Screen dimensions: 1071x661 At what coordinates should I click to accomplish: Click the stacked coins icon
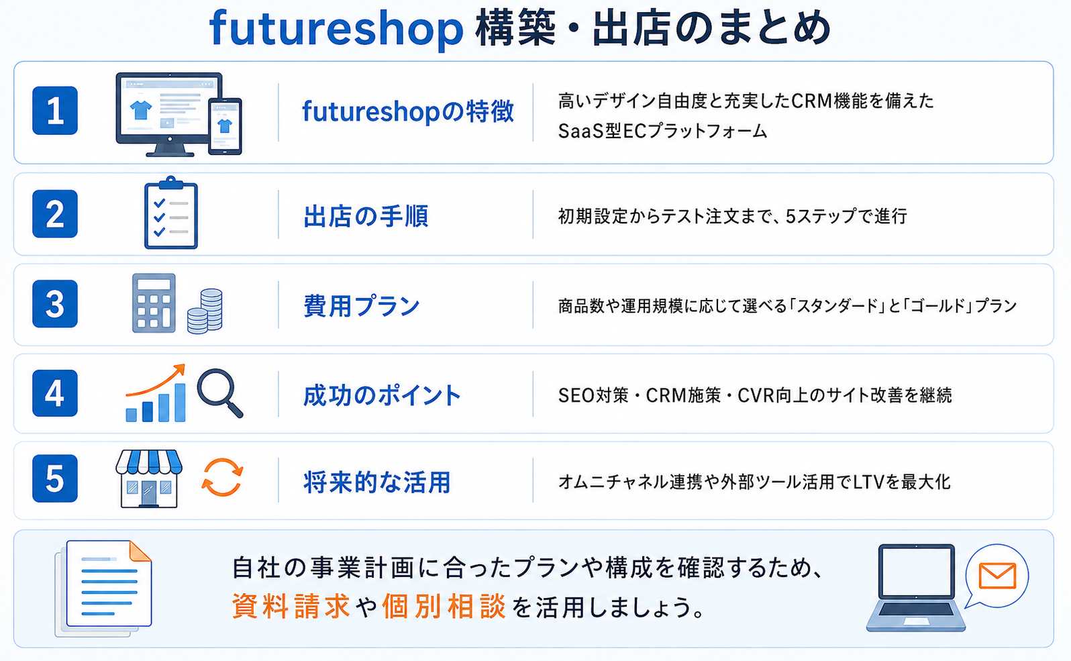(205, 311)
